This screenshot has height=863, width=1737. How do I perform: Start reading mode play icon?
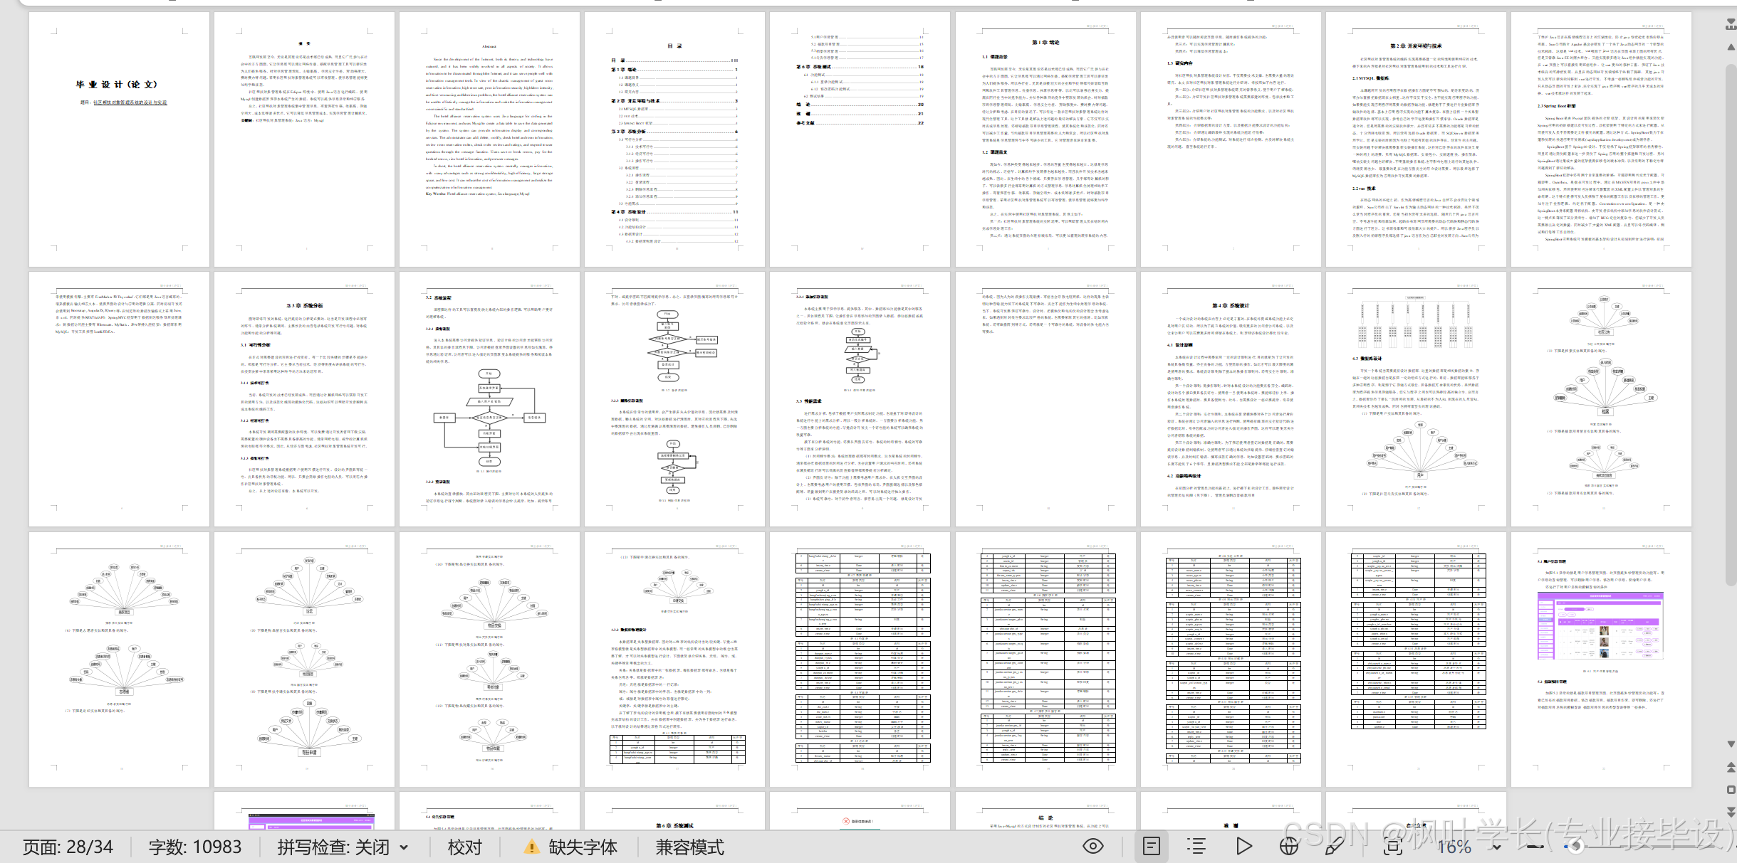[1243, 846]
